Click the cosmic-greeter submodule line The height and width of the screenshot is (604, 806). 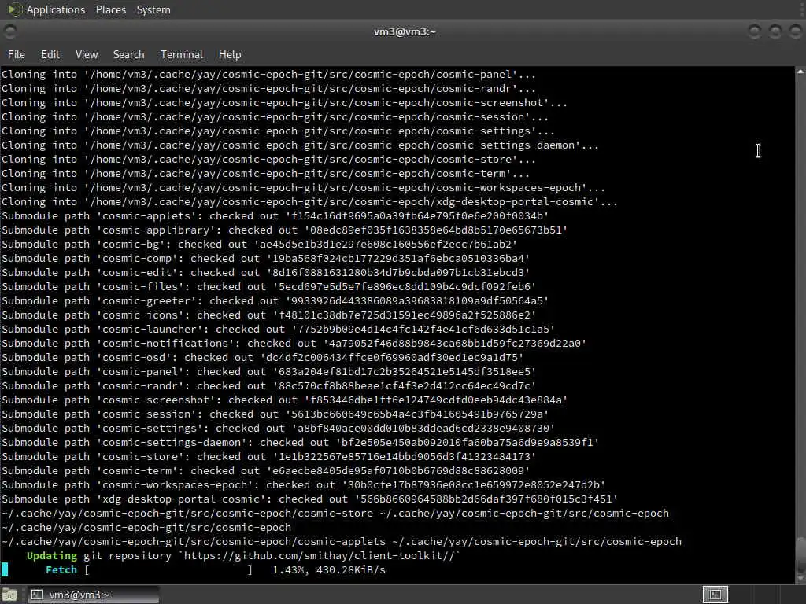tap(275, 300)
